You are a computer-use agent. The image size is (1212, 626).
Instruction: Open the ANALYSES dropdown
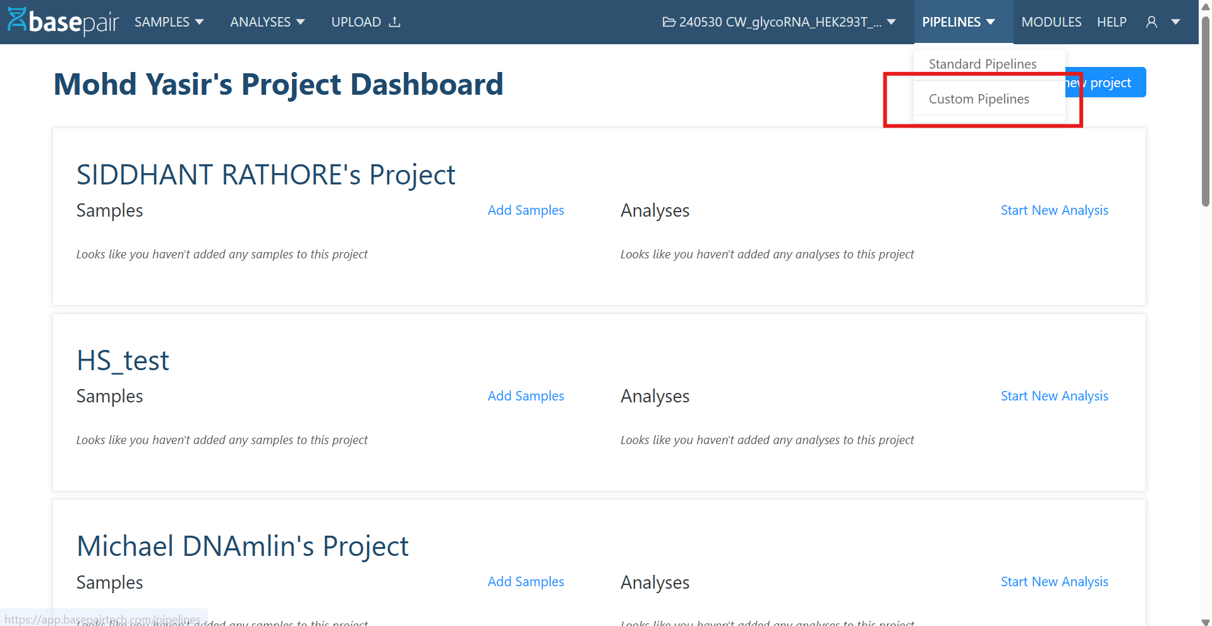pyautogui.click(x=267, y=21)
